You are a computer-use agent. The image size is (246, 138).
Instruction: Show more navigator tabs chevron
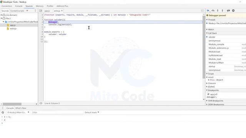(27, 11)
